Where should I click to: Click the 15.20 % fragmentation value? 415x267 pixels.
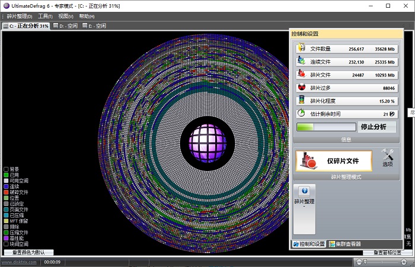click(x=387, y=101)
